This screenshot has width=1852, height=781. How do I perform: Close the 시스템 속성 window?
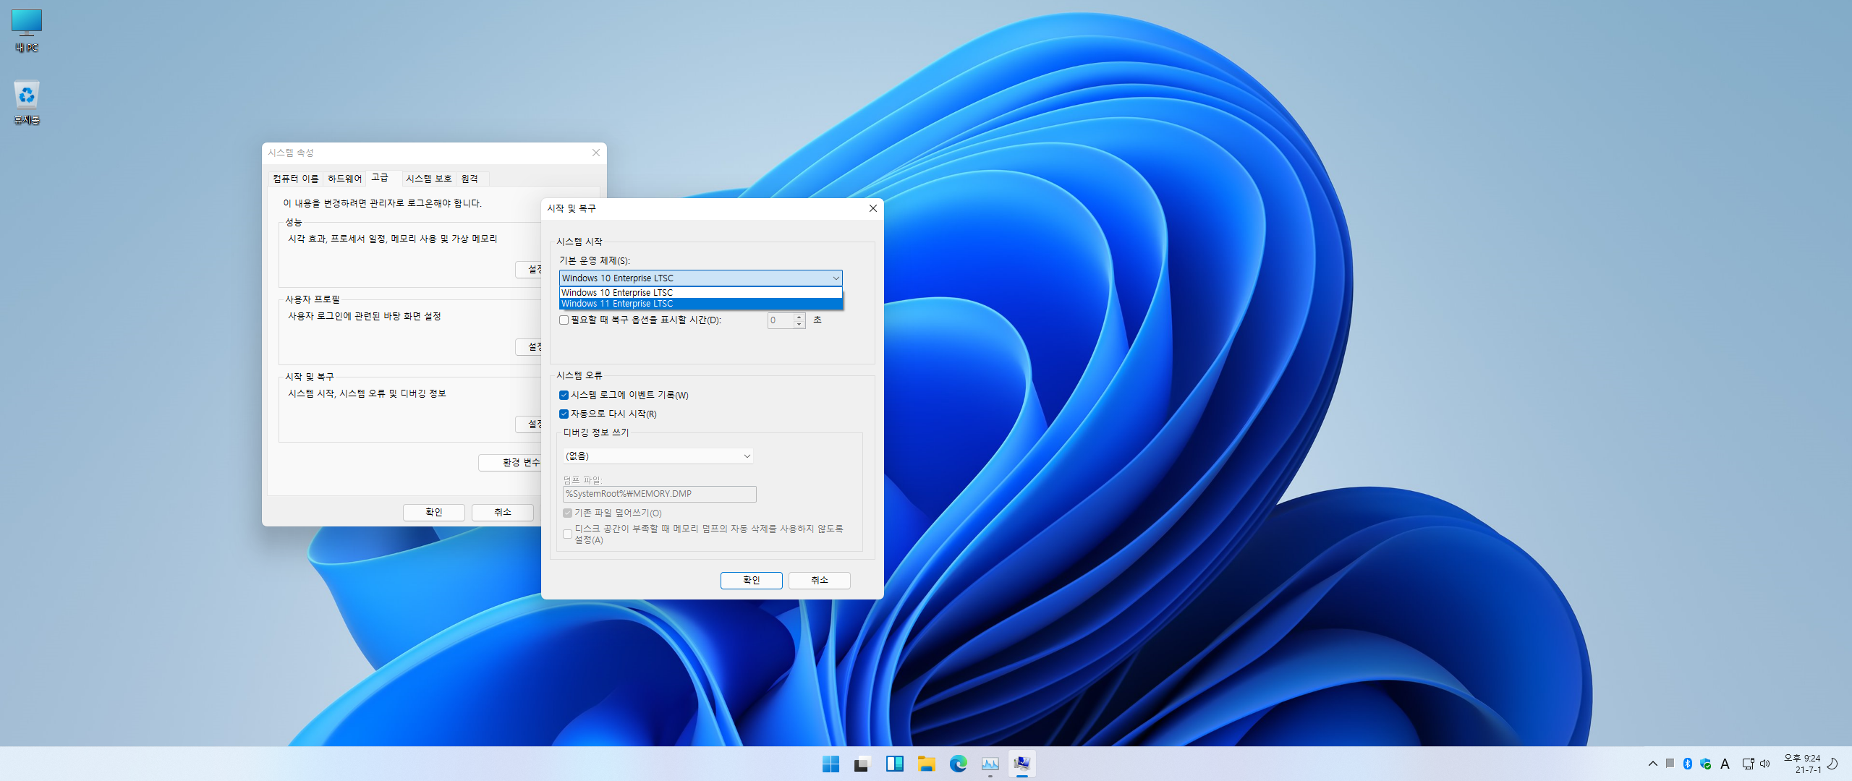[x=596, y=153]
